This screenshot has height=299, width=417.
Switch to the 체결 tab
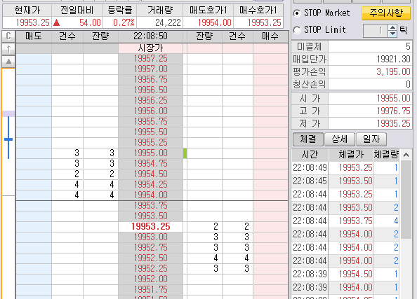pyautogui.click(x=308, y=139)
